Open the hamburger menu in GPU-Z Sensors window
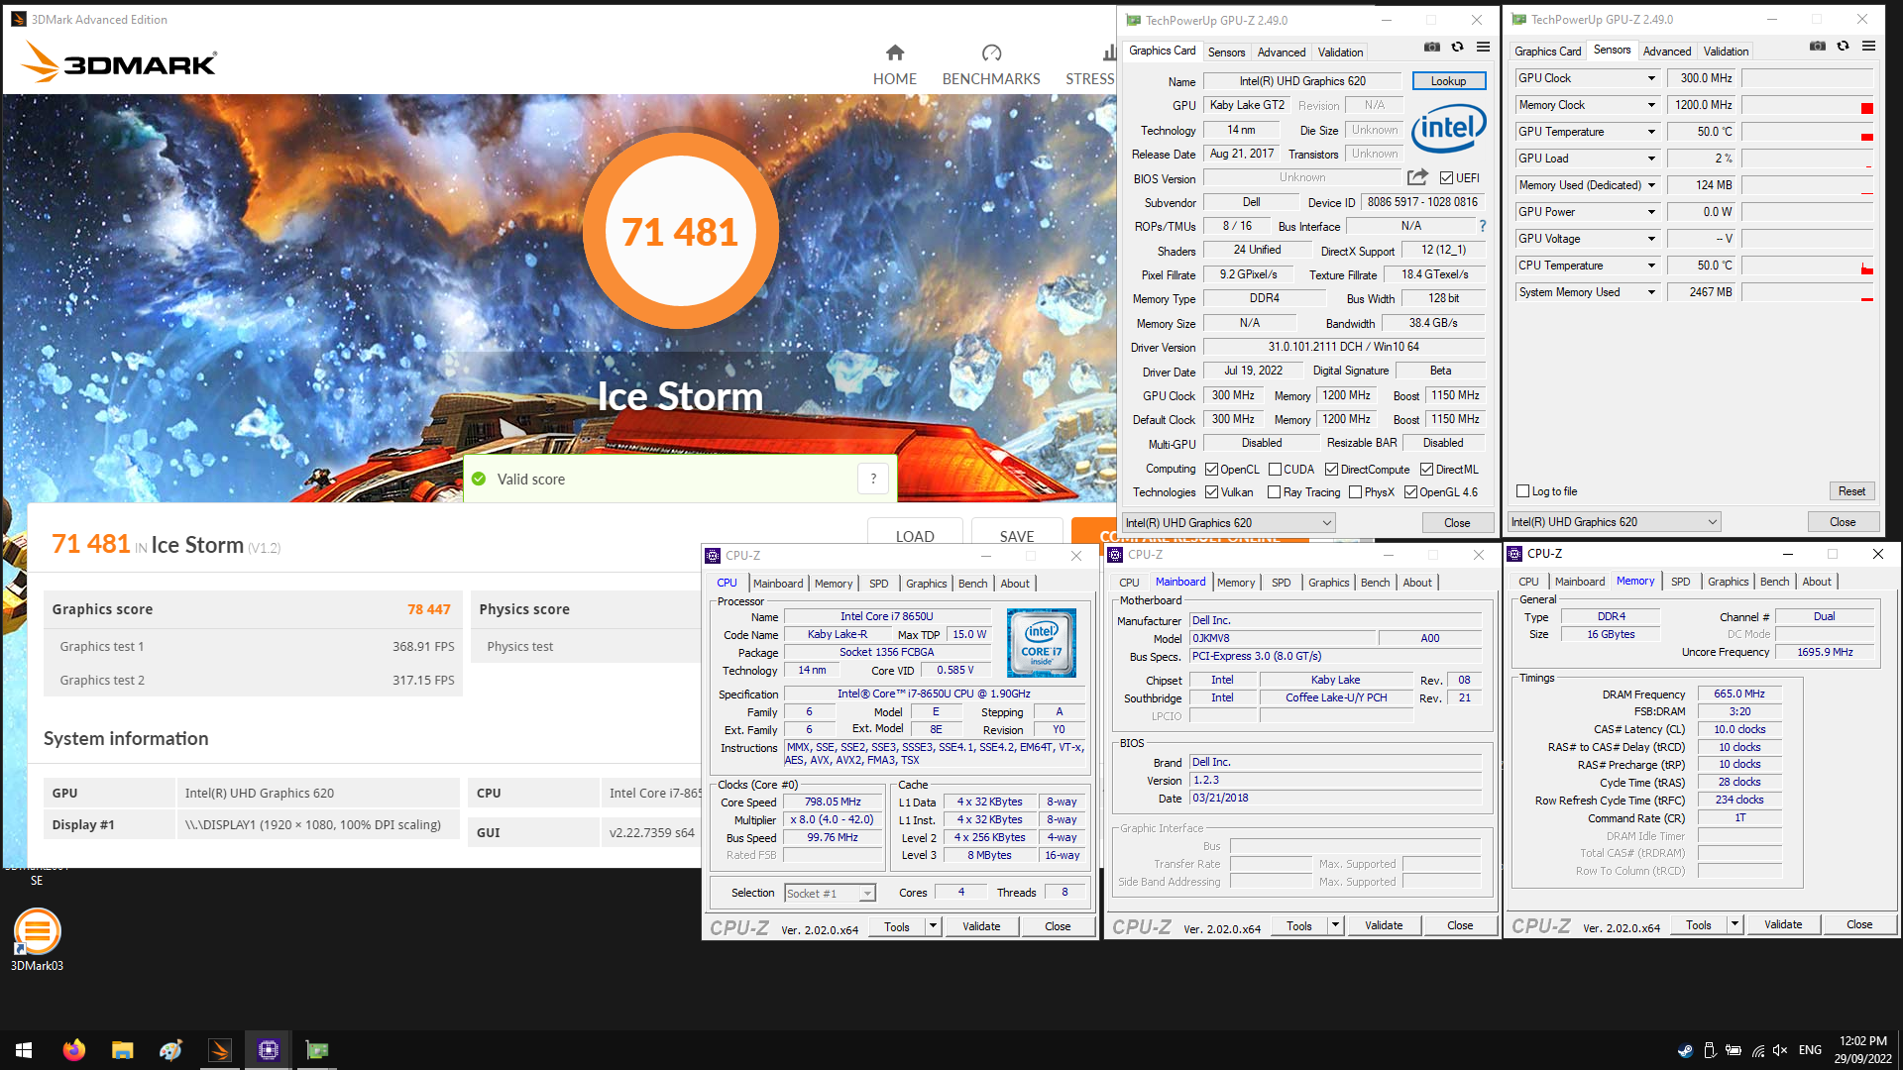This screenshot has width=1903, height=1070. [x=1868, y=46]
